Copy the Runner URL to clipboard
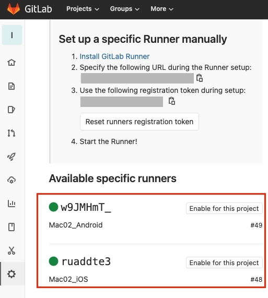The height and width of the screenshot is (298, 268). point(200,78)
